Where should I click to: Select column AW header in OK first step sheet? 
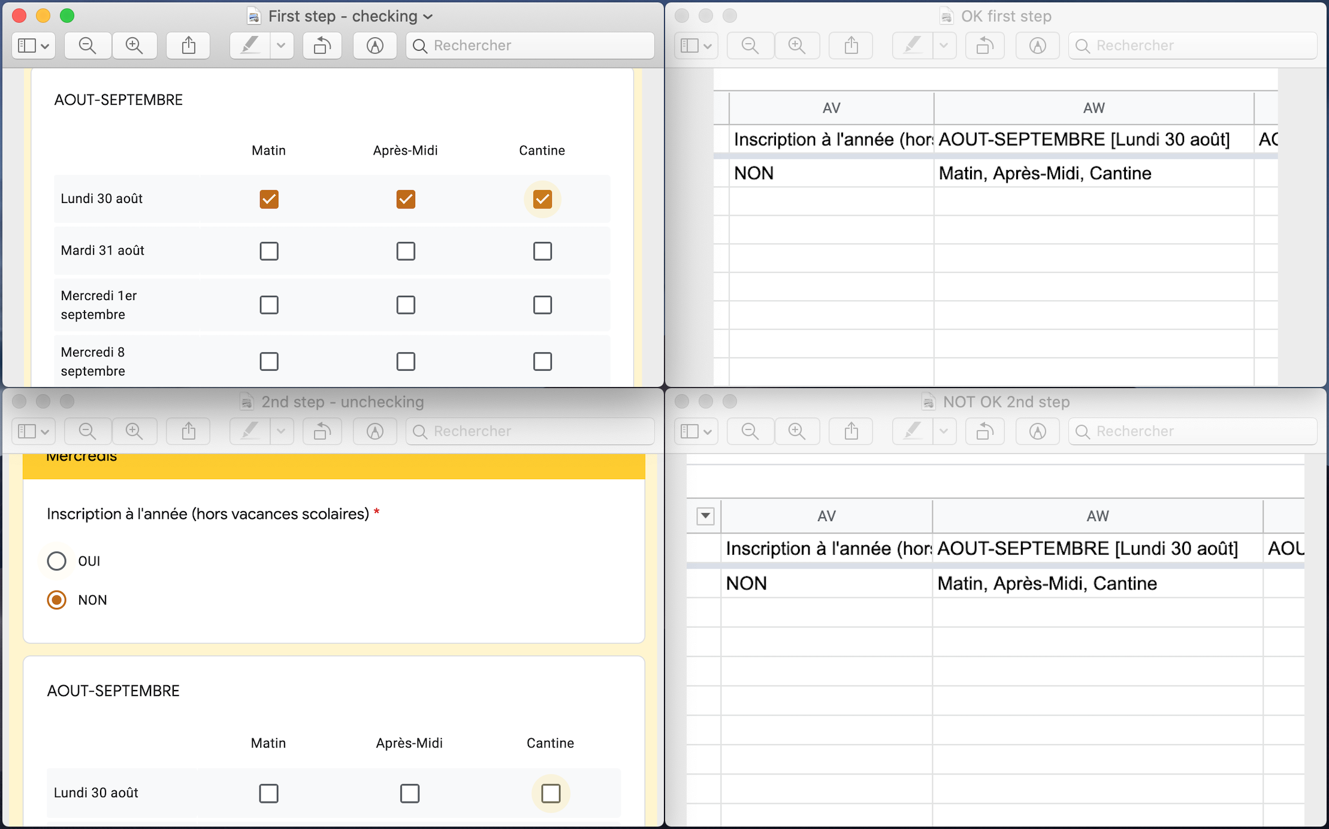coord(1094,108)
